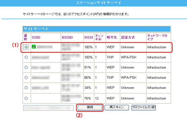The width and height of the screenshot is (187, 119).
Task: Click Unknown in the 91% row
Action: 127,67
